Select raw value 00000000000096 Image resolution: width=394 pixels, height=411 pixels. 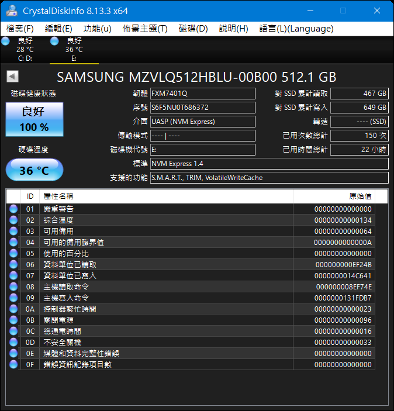(x=343, y=320)
